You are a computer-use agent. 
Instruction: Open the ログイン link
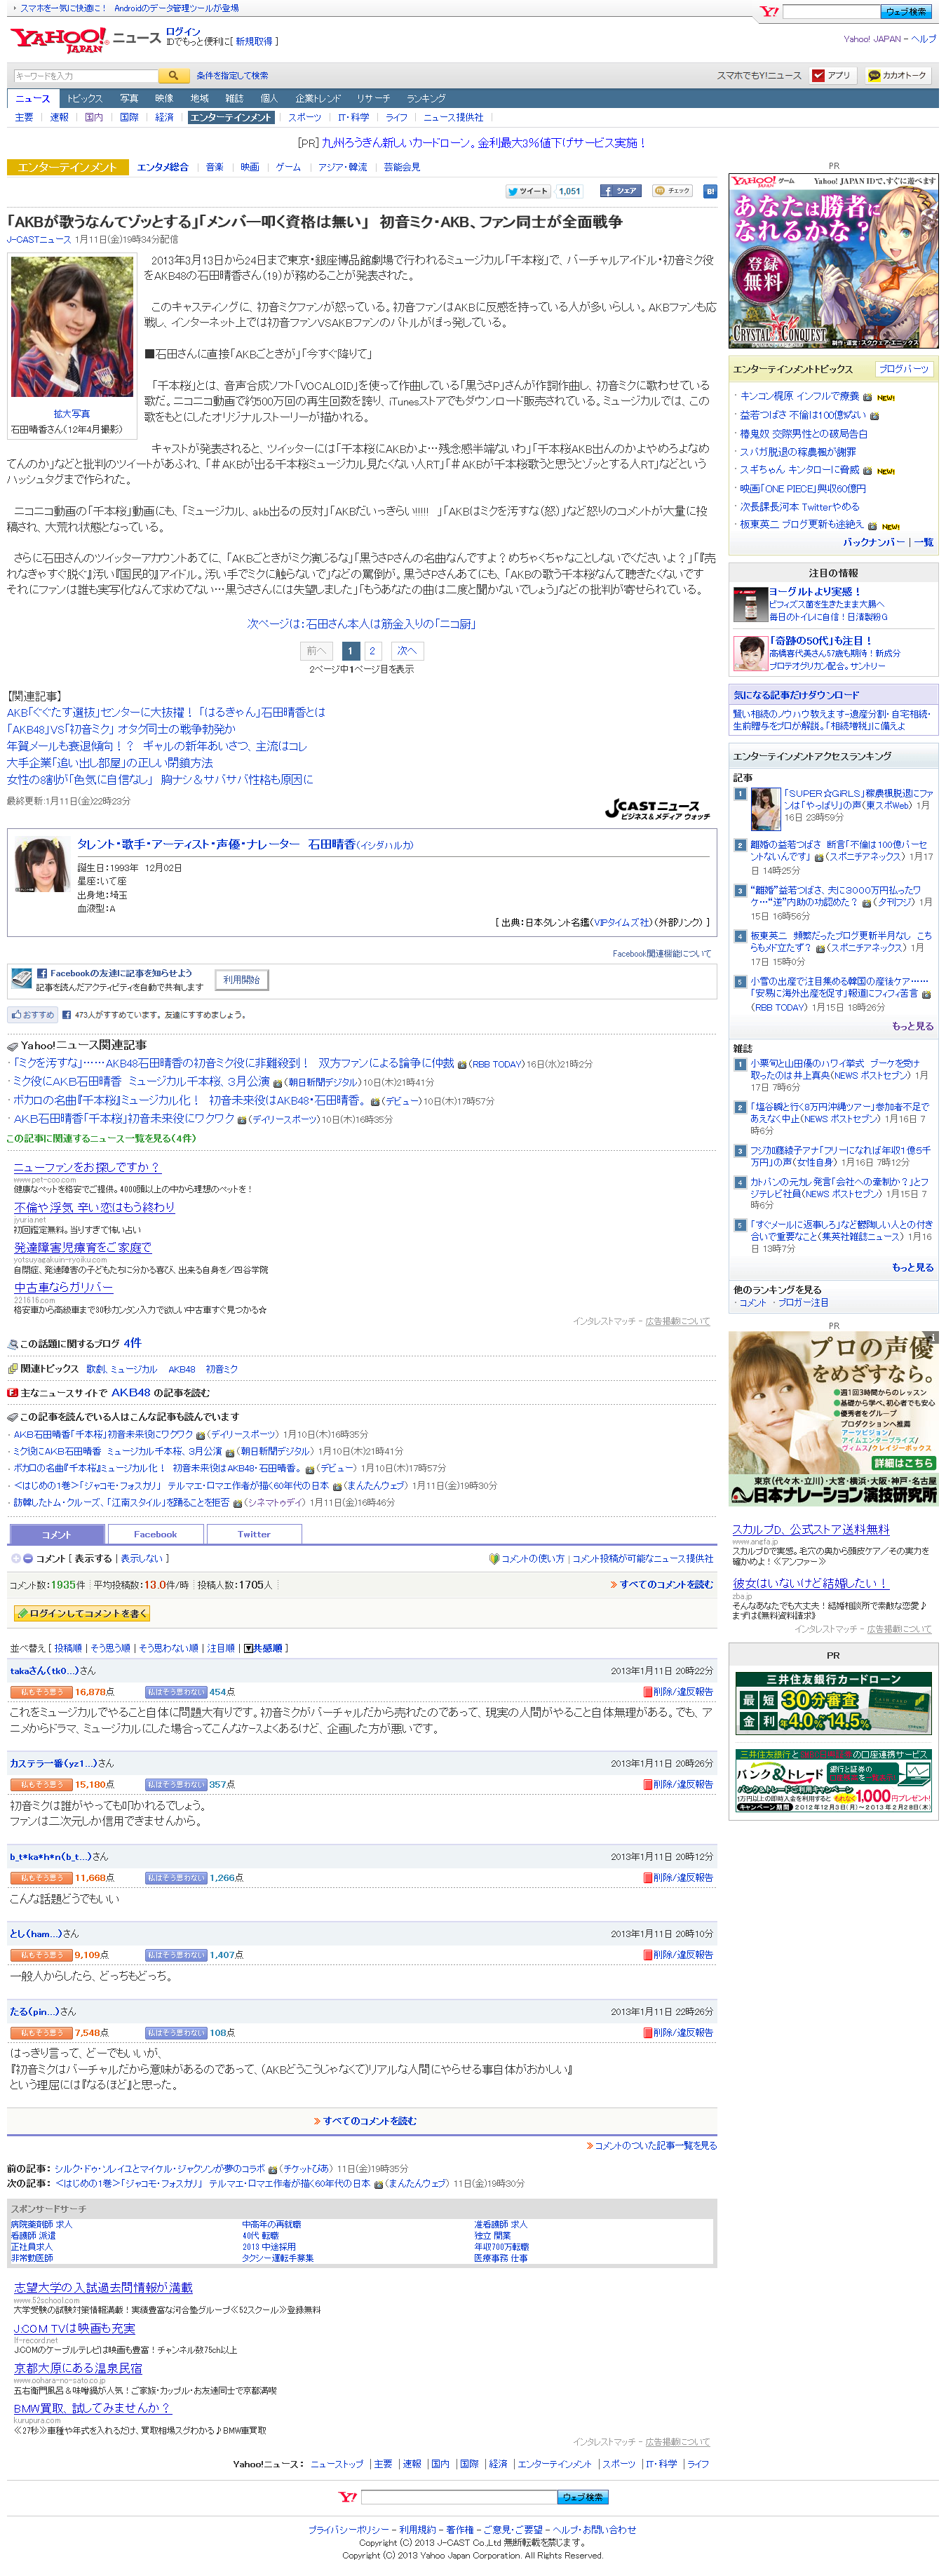click(x=183, y=32)
